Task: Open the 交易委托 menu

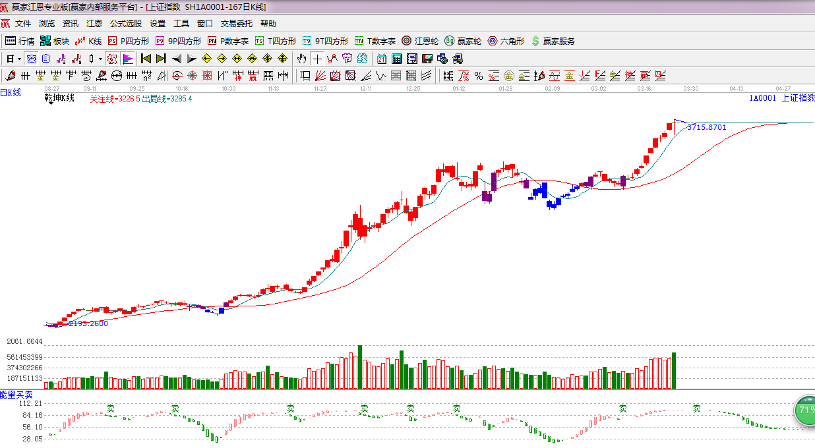Action: tap(236, 23)
